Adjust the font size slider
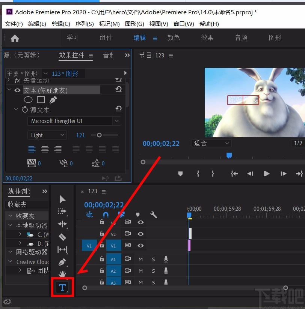Viewport: 305px width, 309px height. (99, 135)
